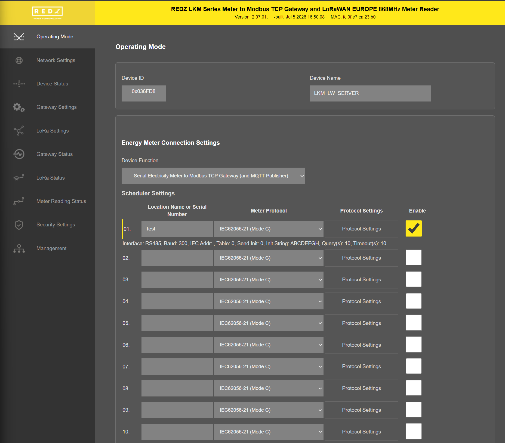Open Protocol Settings for row 04
Viewport: 505px width, 443px height.
(x=362, y=302)
